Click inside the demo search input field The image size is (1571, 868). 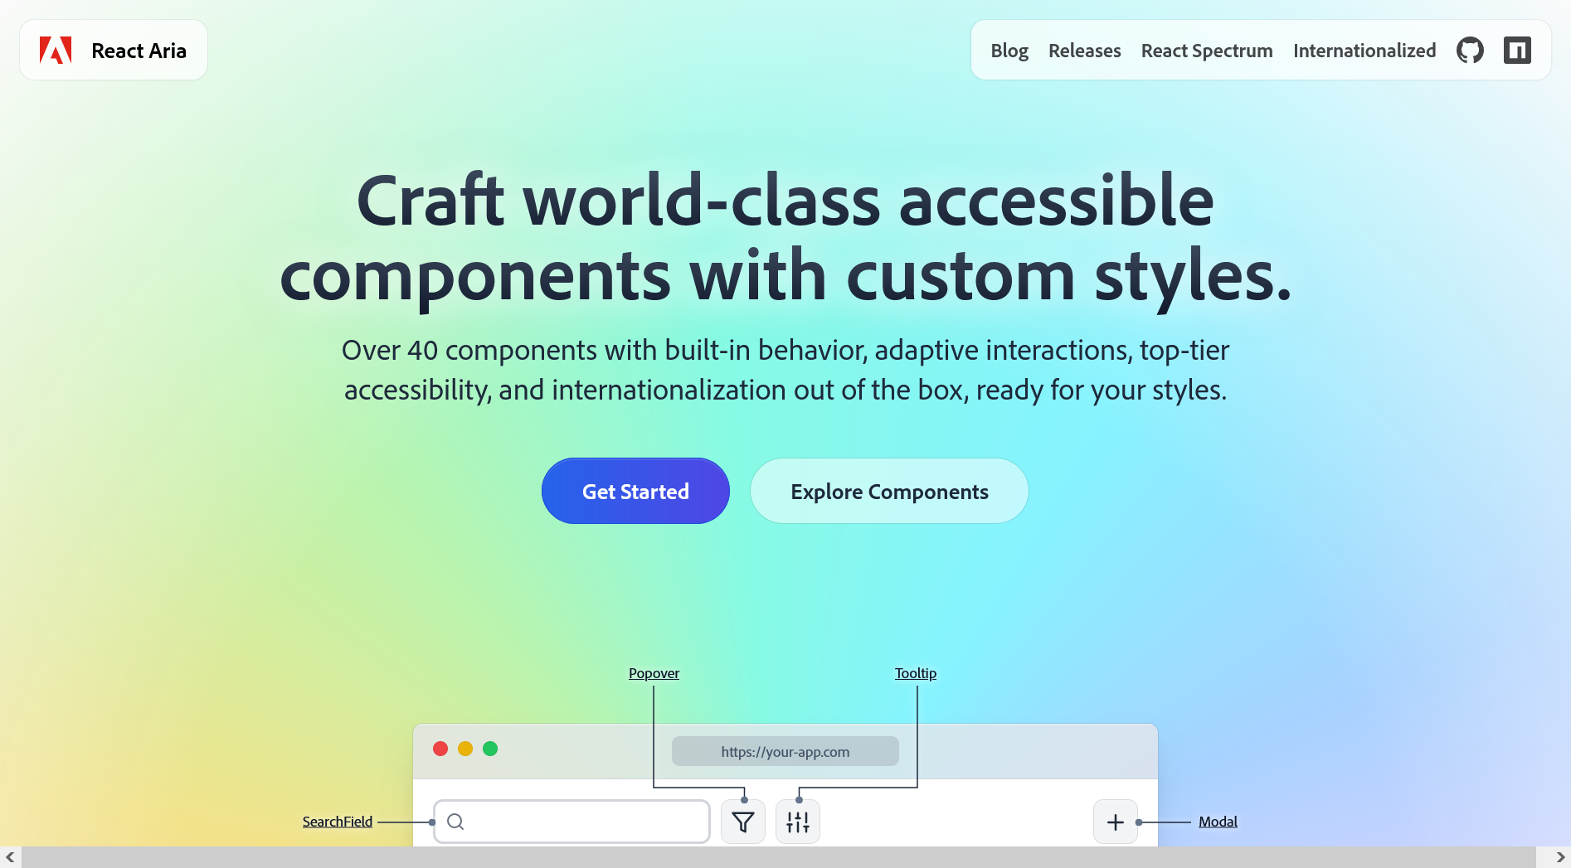[581, 822]
